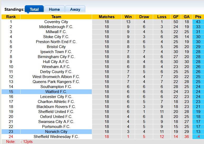Open Queens Park Rangers F.C. page
This screenshot has height=144, width=204.
56,82
